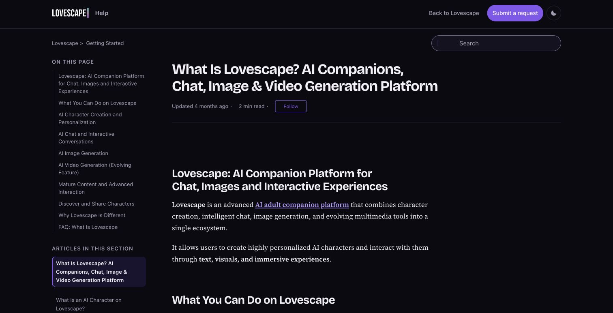
Task: Jump to Why Lovescape Is Different
Action: tap(92, 215)
